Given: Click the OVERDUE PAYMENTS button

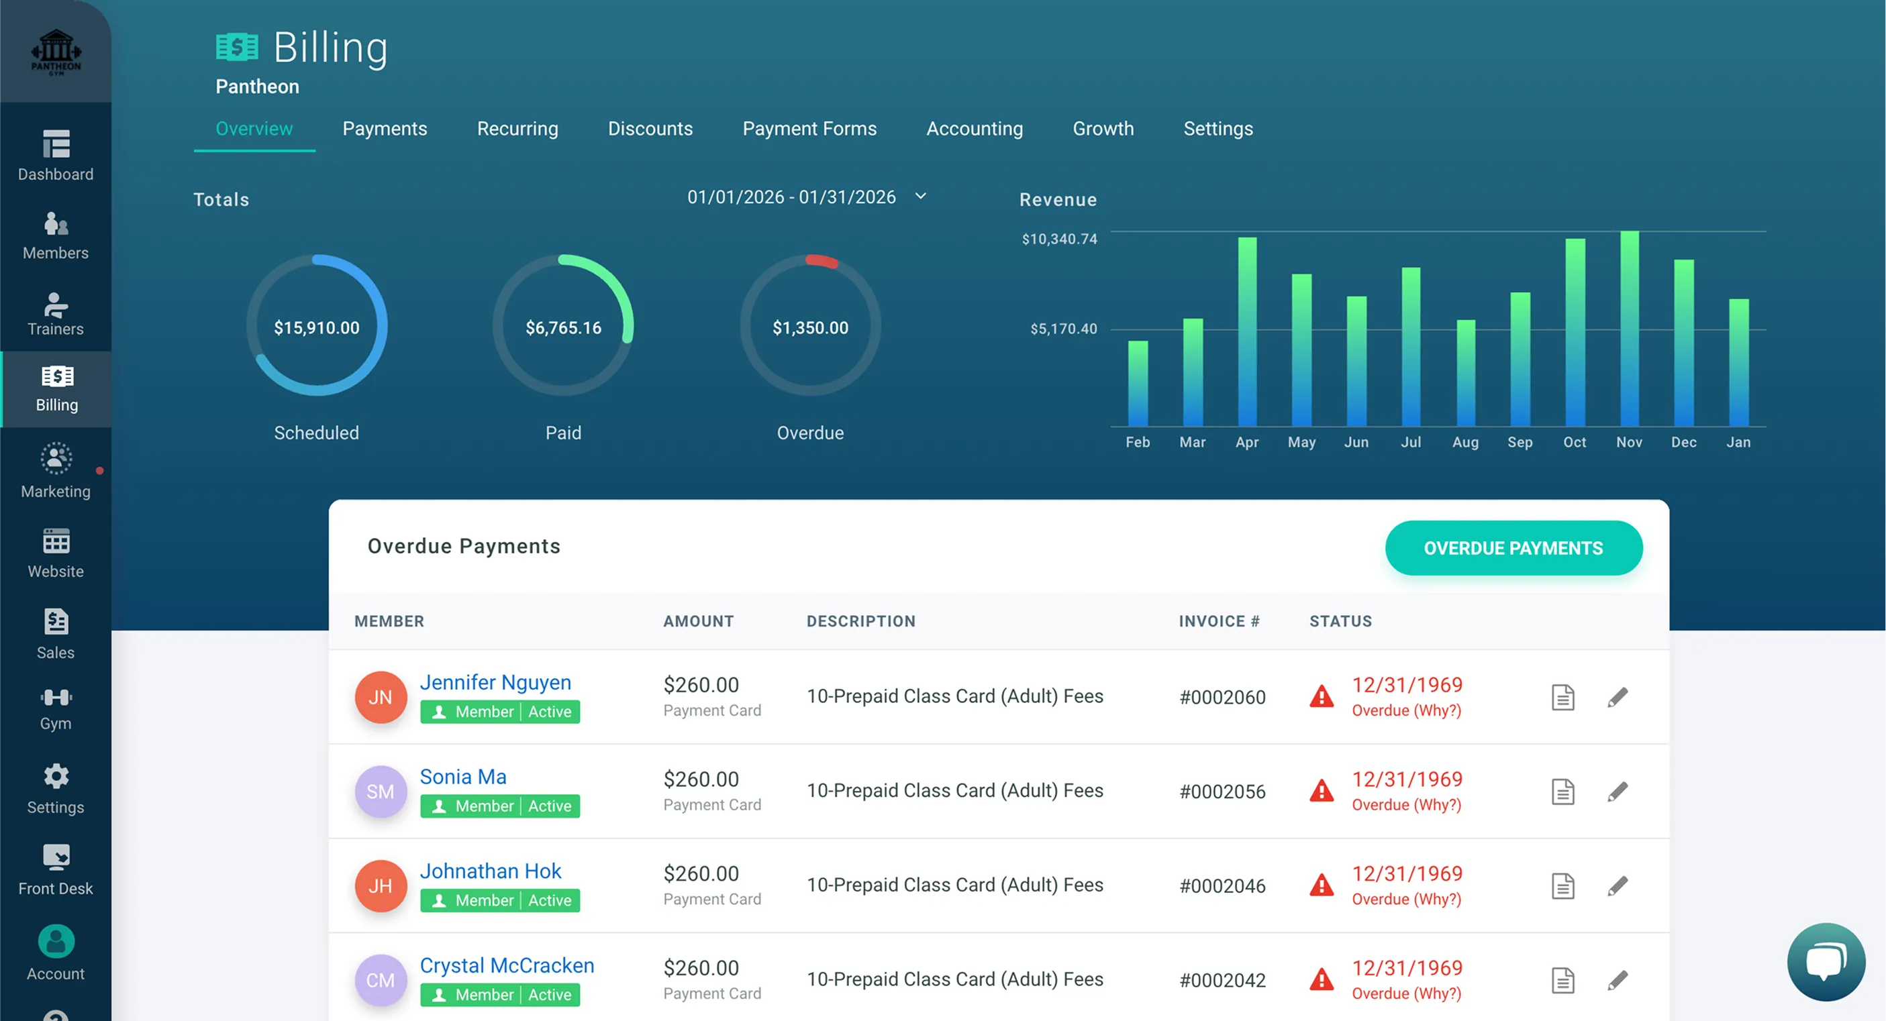Looking at the screenshot, I should (x=1513, y=548).
